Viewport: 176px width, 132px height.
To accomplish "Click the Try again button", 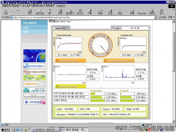I will pos(116,28).
